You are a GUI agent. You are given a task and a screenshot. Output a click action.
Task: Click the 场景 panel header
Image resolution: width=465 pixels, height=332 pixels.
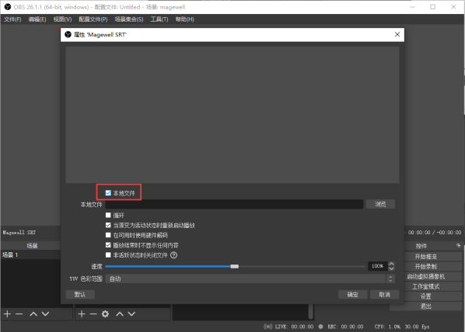click(32, 246)
